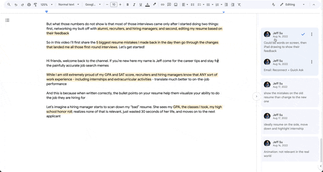
Task: Decrease font size with minus button
Action: (107, 4)
